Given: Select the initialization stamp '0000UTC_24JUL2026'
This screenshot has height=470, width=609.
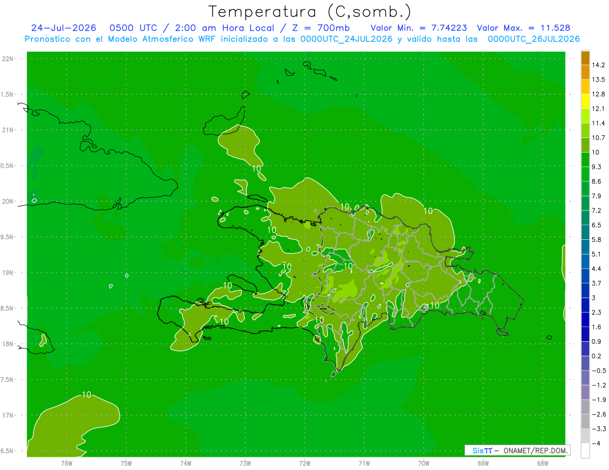Looking at the screenshot, I should (346, 39).
